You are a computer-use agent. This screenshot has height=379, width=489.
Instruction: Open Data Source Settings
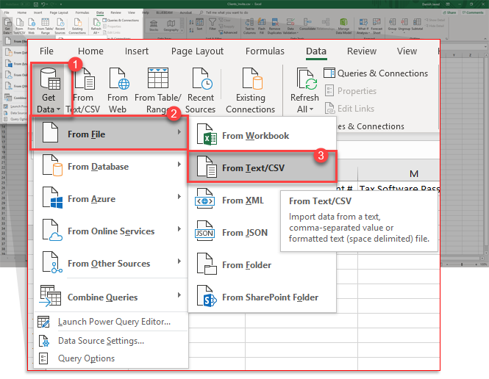(100, 340)
